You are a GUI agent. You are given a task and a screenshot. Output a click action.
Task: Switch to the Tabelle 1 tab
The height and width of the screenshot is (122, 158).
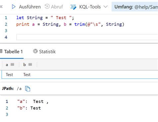12,52
